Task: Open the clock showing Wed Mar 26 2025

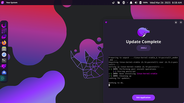Action: 166,3
